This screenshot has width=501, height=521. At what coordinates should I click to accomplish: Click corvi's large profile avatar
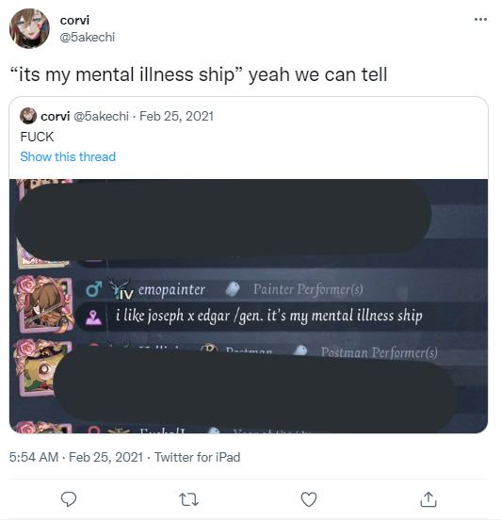click(x=29, y=28)
